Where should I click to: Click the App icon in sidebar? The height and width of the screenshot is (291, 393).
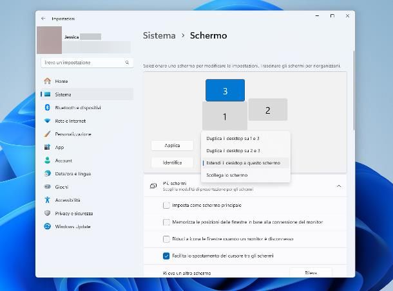pos(48,147)
